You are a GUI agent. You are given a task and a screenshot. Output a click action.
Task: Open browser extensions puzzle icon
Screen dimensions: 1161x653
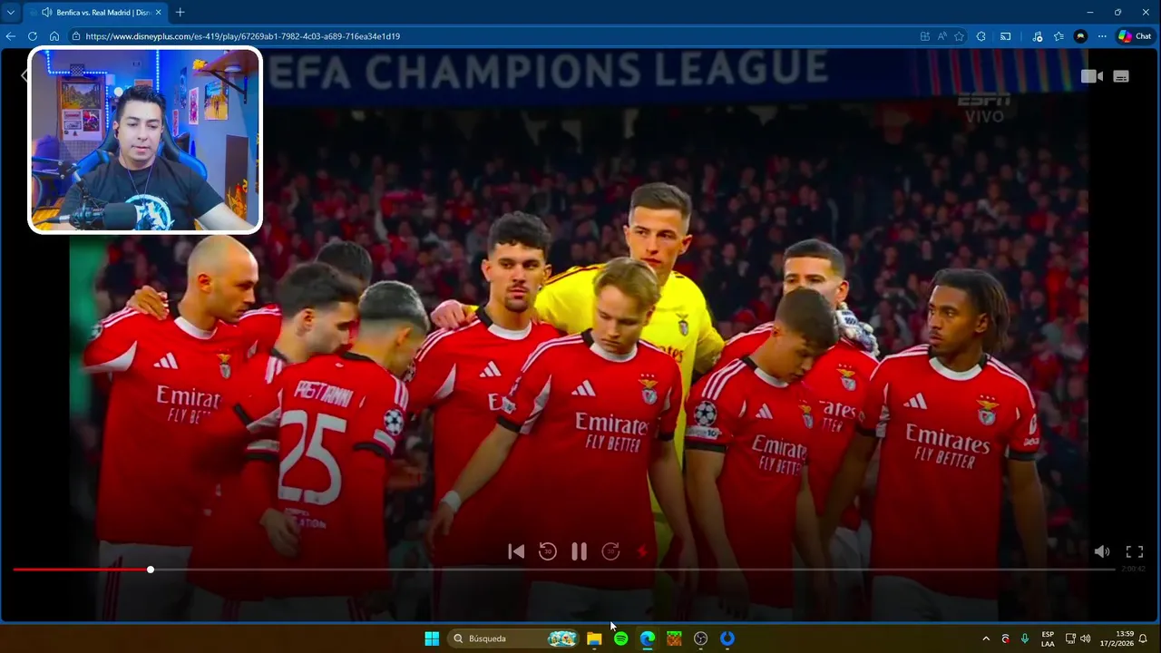click(x=981, y=36)
